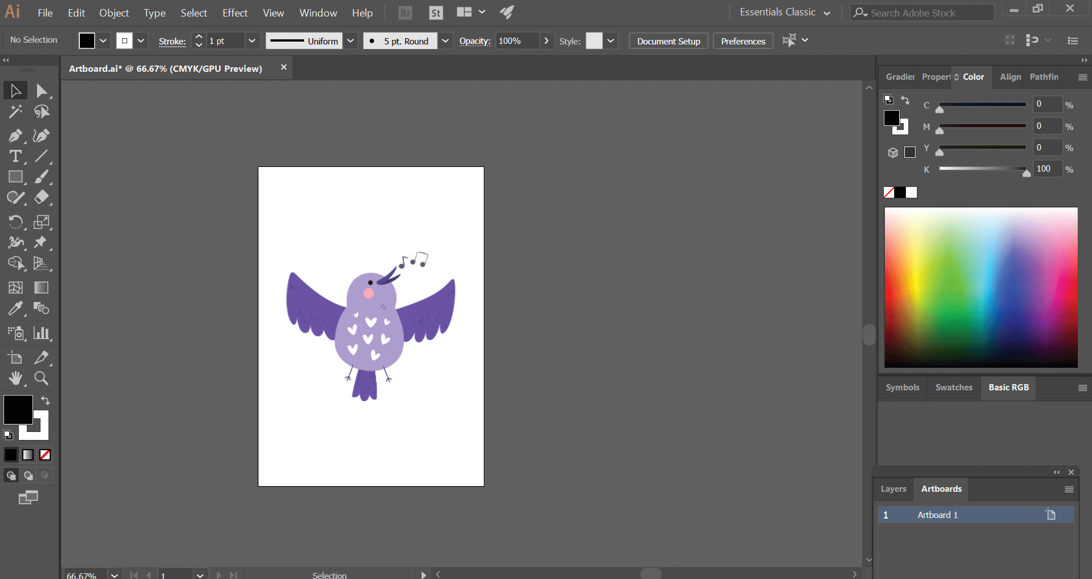Open the Stroke weight dropdown
Image resolution: width=1092 pixels, height=579 pixels.
click(252, 40)
